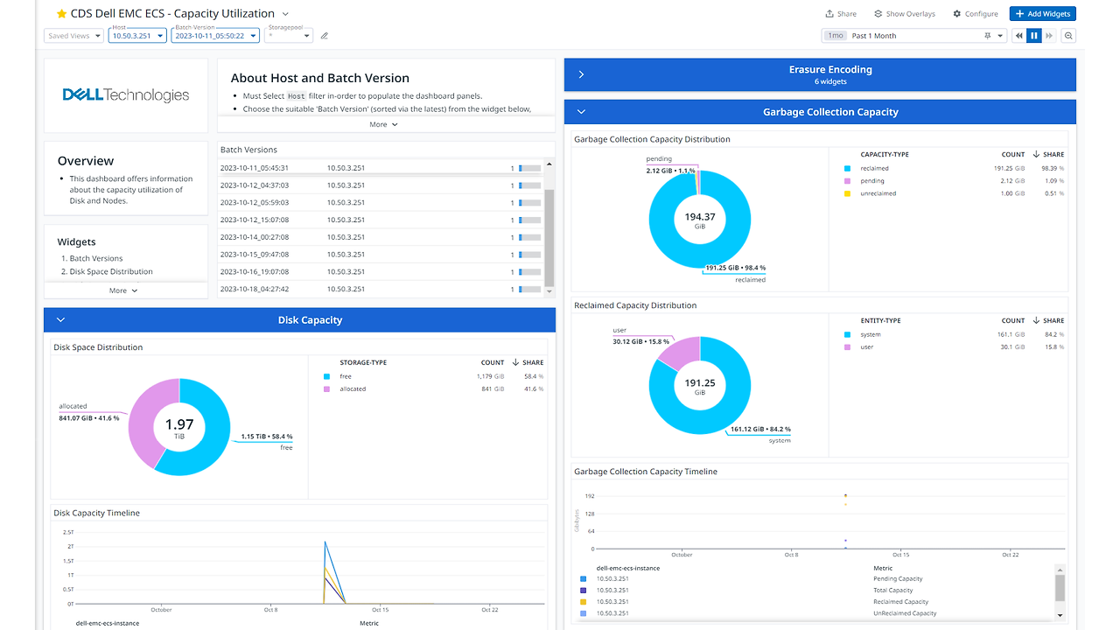Click Batch Versions scrollbar down arrow
This screenshot has height=630, width=1120.
[549, 291]
